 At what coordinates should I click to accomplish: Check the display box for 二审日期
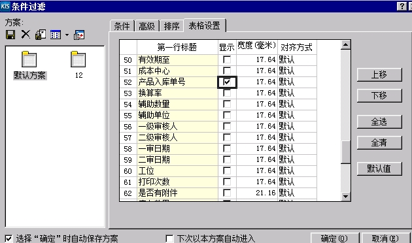pos(227,159)
